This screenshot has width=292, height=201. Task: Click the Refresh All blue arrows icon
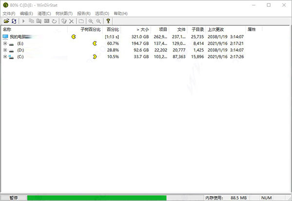(x=14, y=21)
